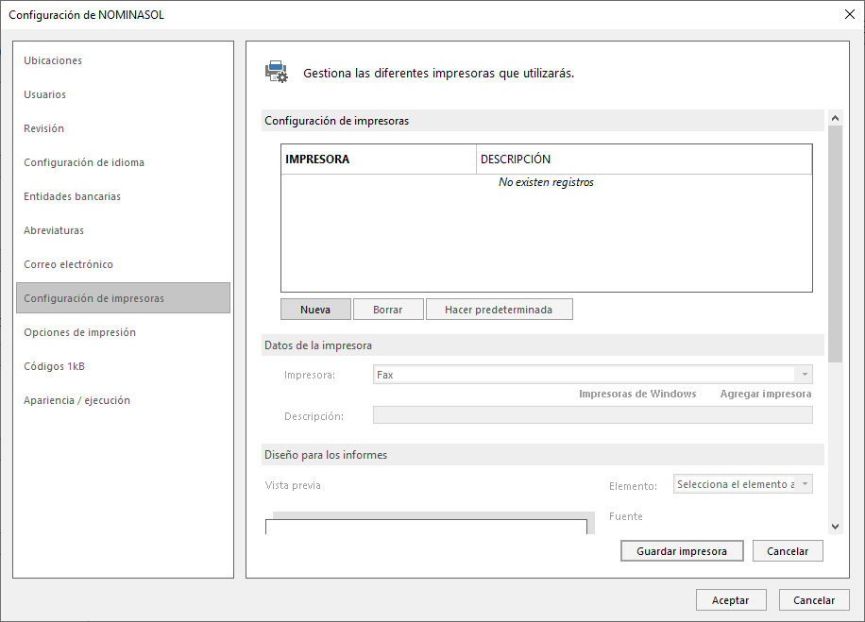Screen dimensions: 865x622
Task: Click the scrollbar up arrow
Action: click(x=835, y=118)
